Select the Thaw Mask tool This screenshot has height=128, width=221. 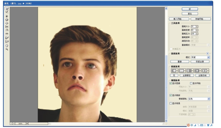pos(7,41)
